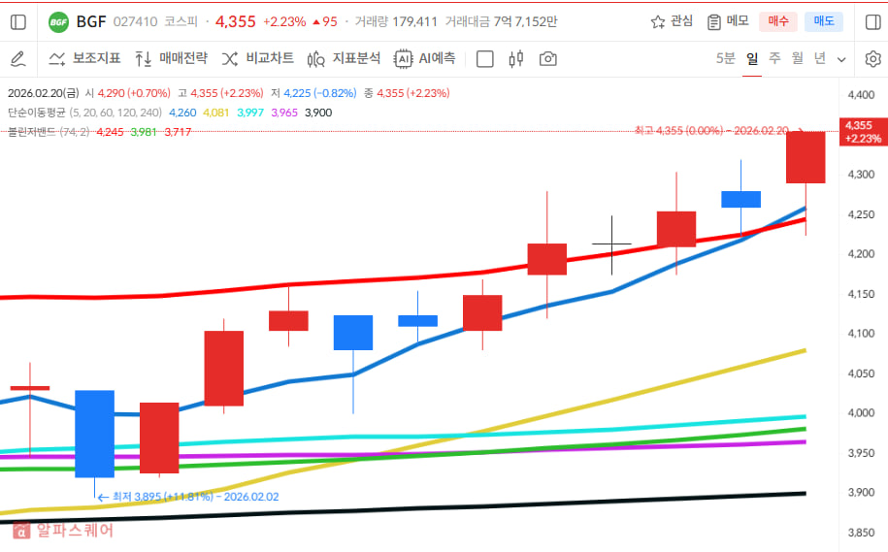Image resolution: width=888 pixels, height=552 pixels.
Task: Switch to 5분 timeframe
Action: 725,59
